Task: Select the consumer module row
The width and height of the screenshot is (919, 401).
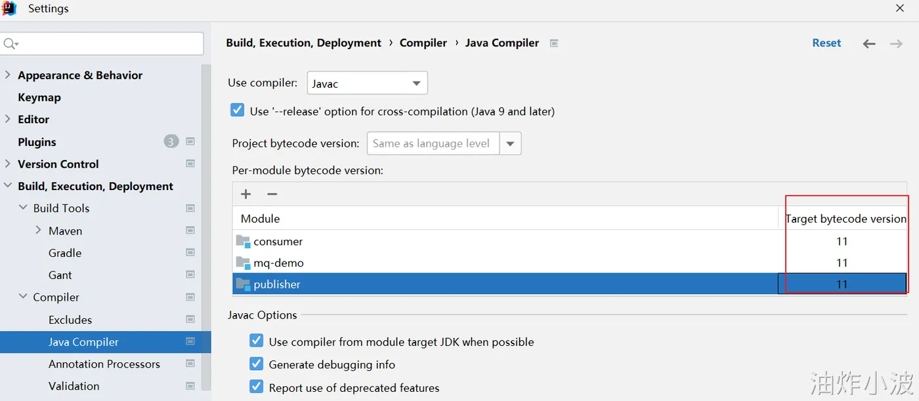Action: (x=278, y=242)
